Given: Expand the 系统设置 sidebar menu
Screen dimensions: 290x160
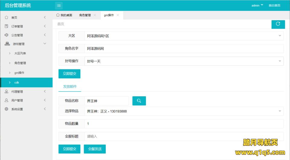Looking at the screenshot, I should point(17,109).
